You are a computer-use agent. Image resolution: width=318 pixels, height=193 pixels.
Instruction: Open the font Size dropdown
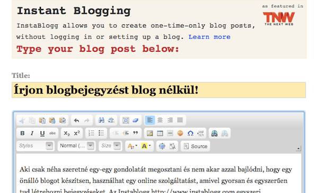[110, 146]
